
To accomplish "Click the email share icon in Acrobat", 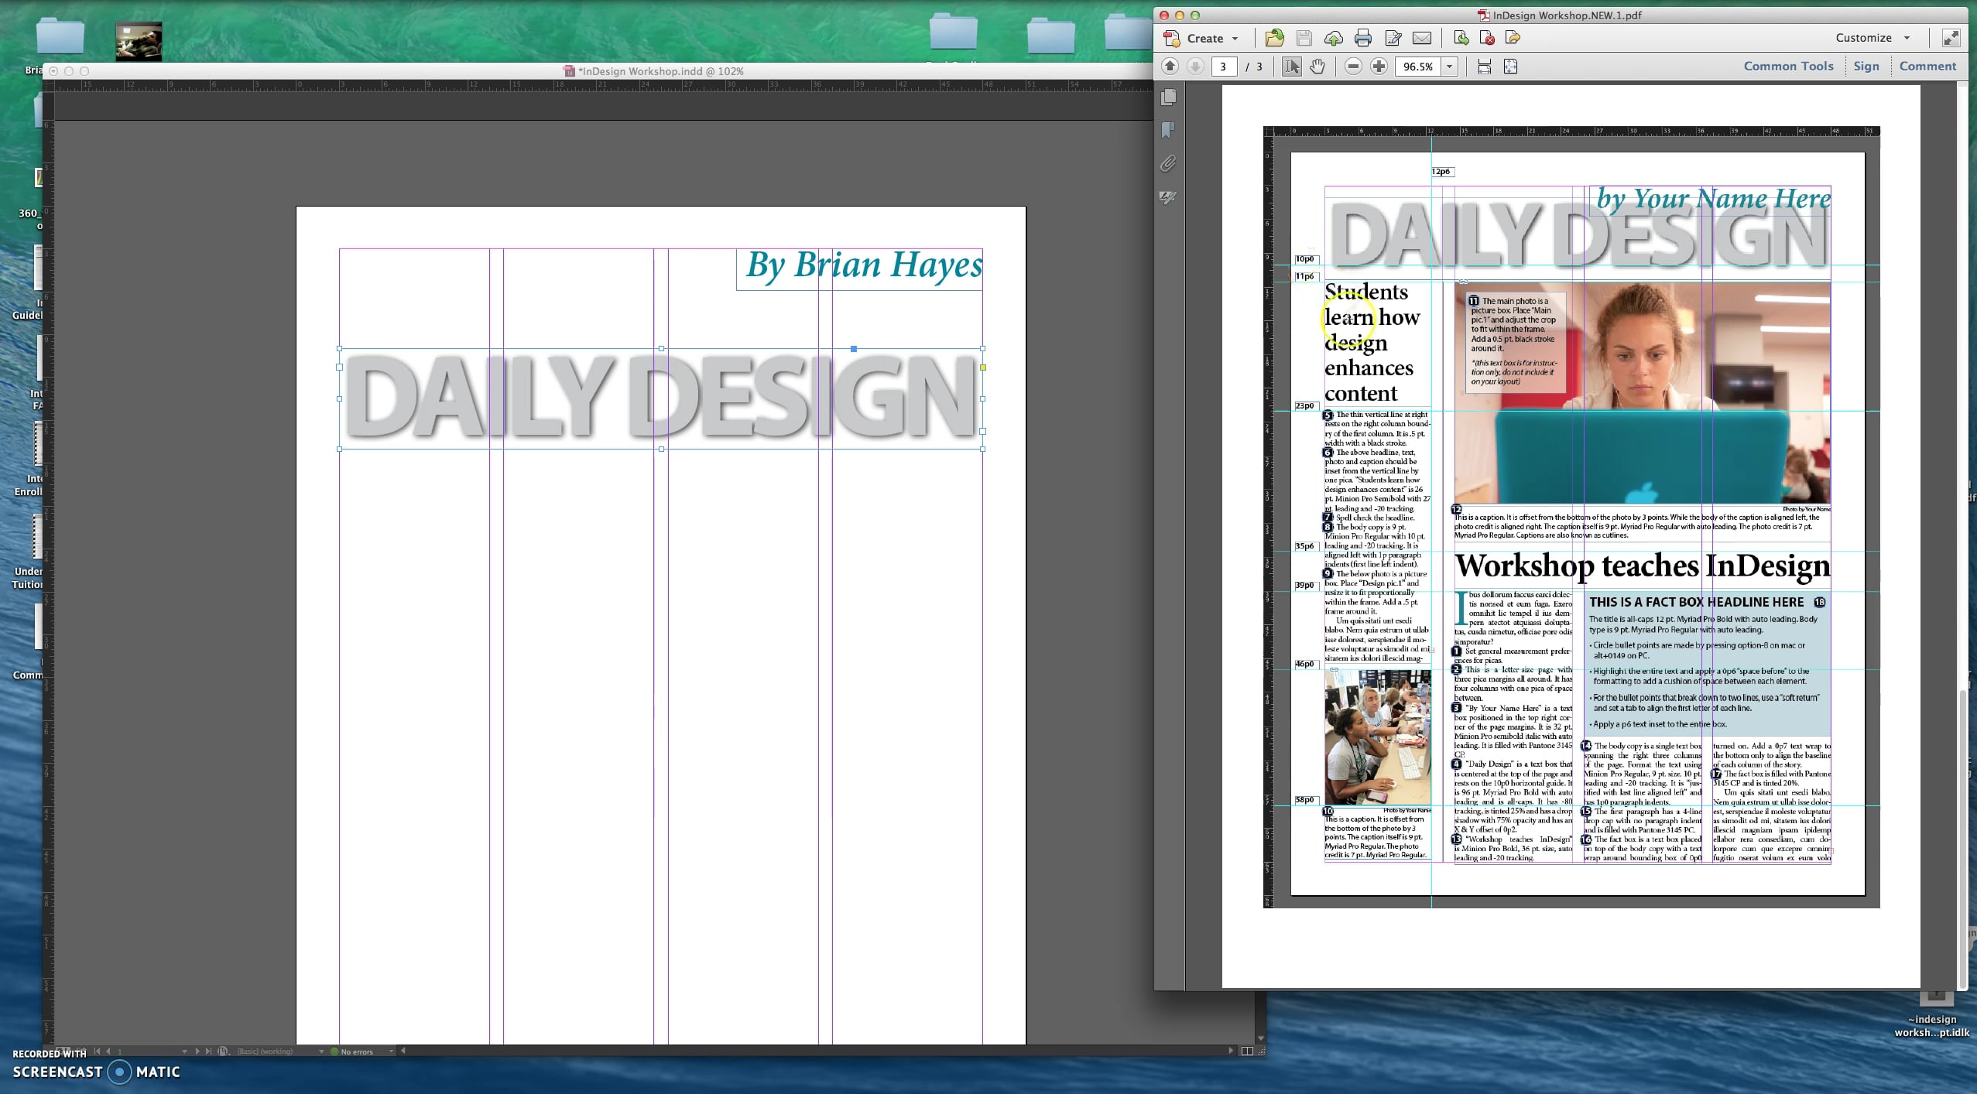I will (x=1423, y=38).
